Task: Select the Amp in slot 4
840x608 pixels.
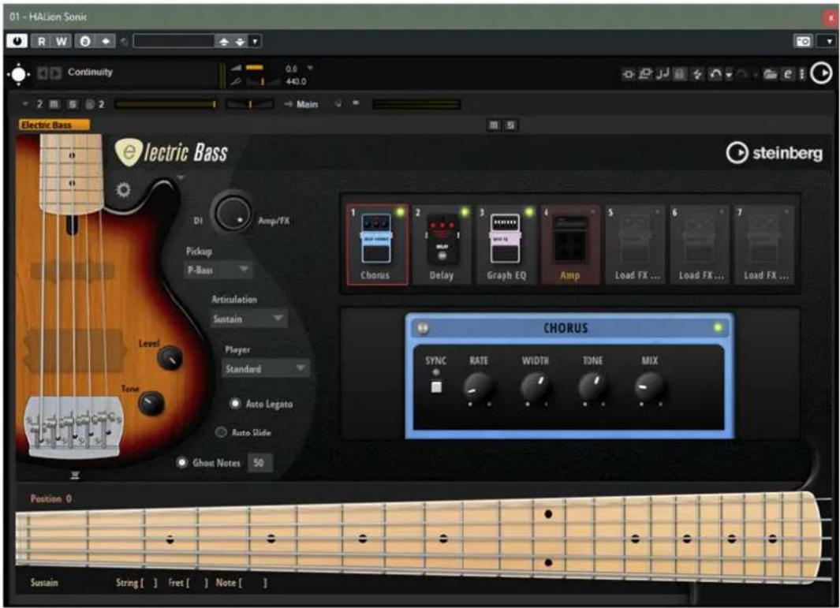Action: tap(570, 244)
